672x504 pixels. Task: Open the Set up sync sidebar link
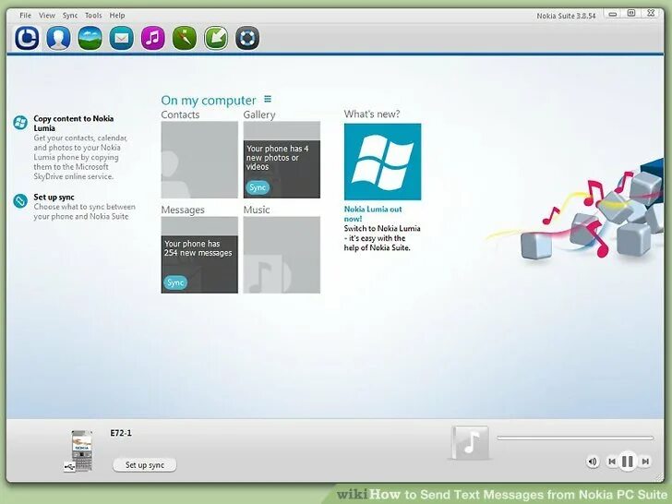[x=54, y=198]
